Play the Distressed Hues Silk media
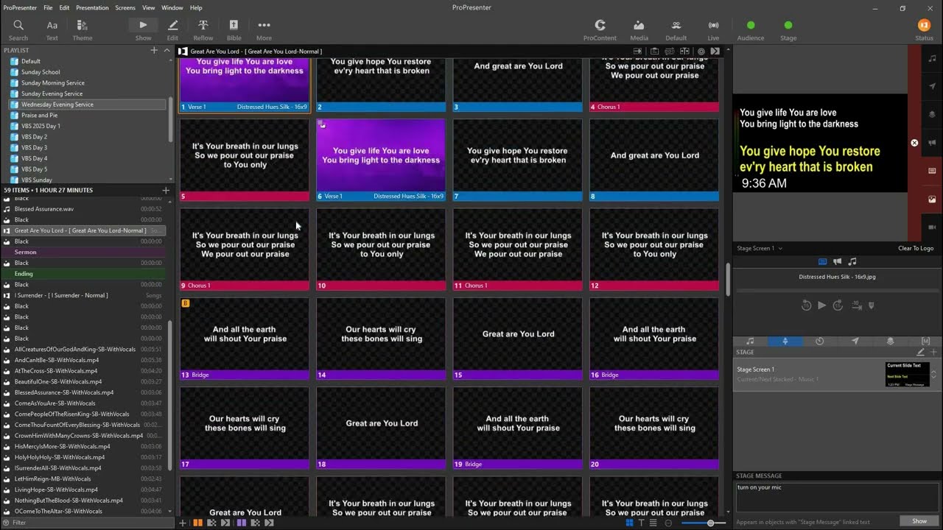This screenshot has width=943, height=530. (821, 305)
